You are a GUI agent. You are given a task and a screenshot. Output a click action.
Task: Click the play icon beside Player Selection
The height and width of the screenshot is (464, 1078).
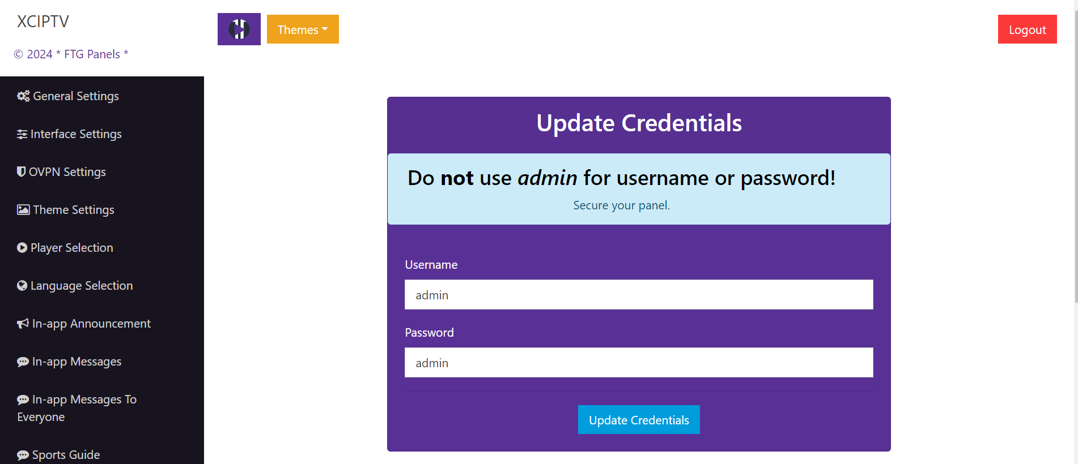22,248
